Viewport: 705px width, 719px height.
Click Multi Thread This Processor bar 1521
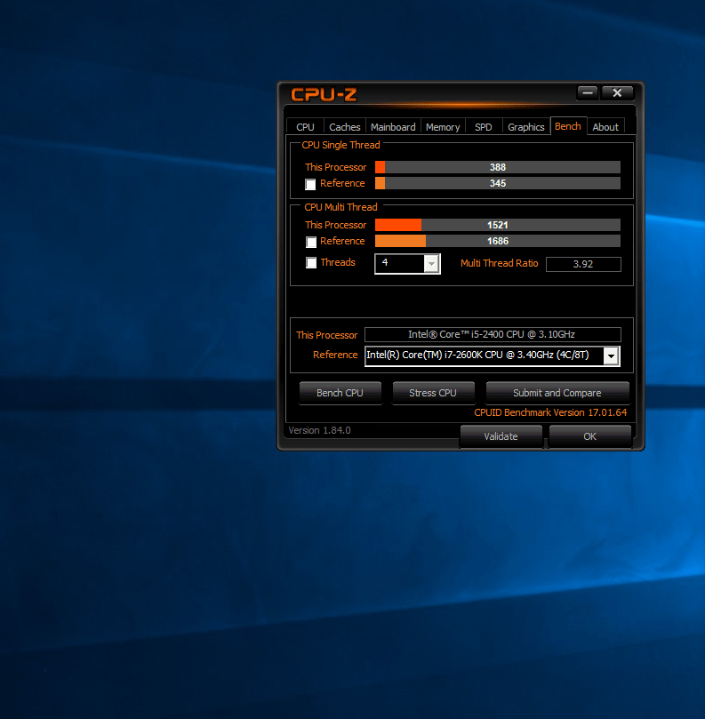[498, 225]
